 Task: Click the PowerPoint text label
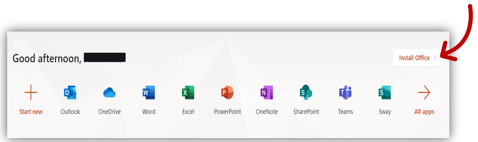tap(227, 112)
